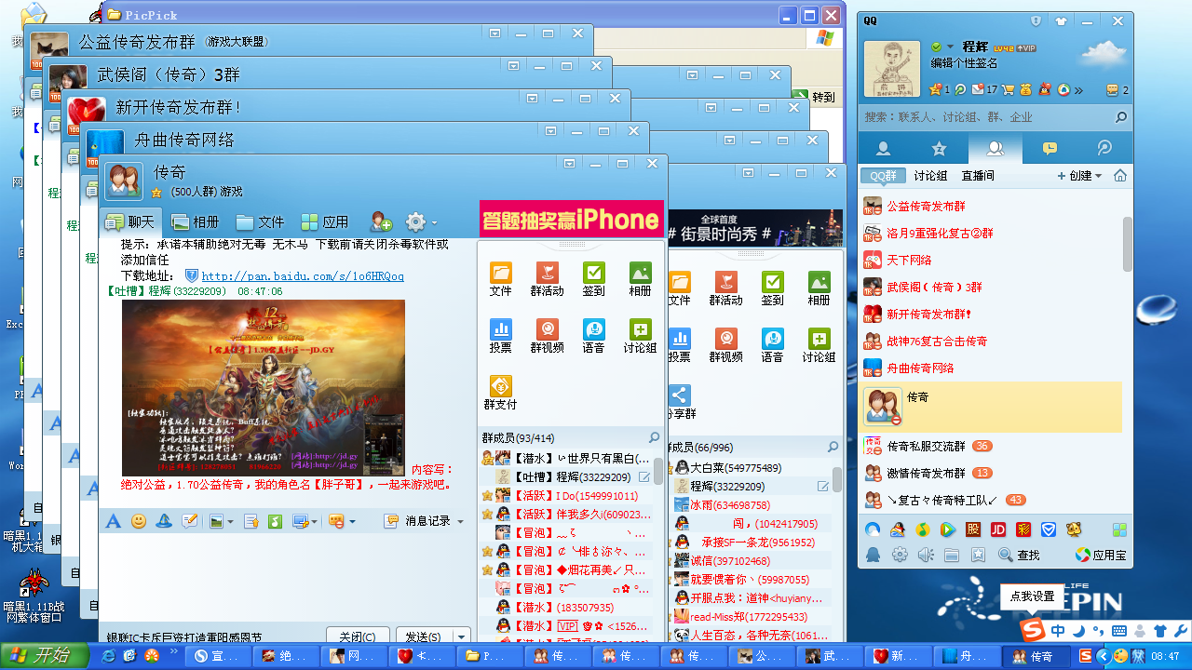The width and height of the screenshot is (1192, 670).
Task: Click the QQ search contacts input field
Action: (987, 117)
